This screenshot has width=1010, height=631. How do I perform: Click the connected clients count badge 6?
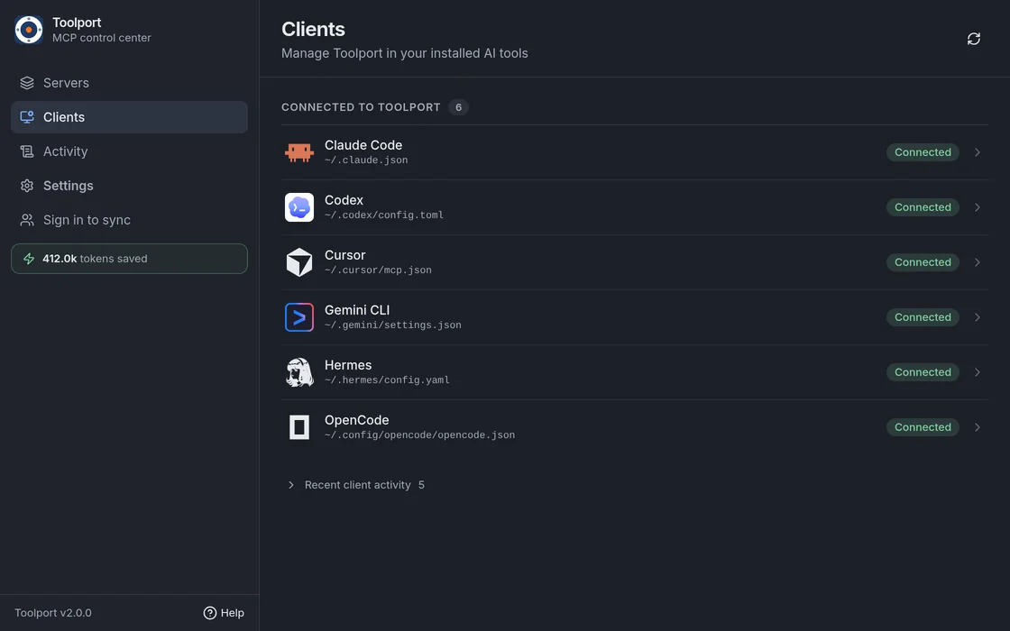[x=459, y=107]
